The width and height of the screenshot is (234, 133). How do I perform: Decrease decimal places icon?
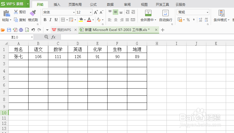pyautogui.click(x=206, y=20)
